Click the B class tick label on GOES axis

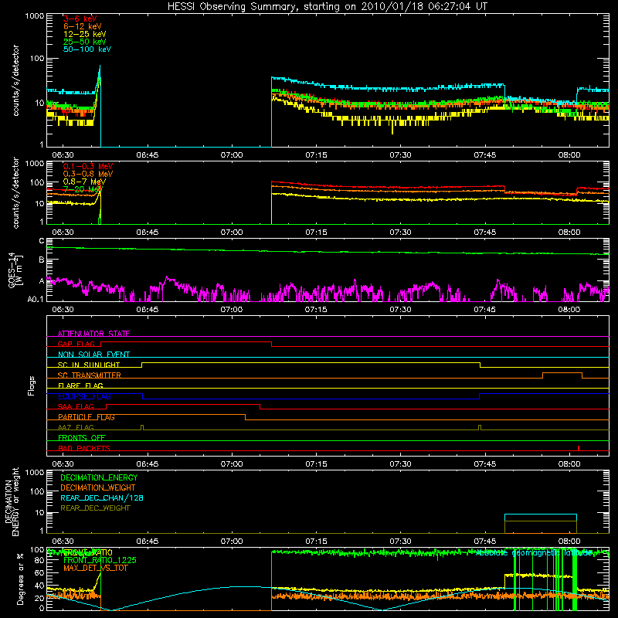pos(42,260)
